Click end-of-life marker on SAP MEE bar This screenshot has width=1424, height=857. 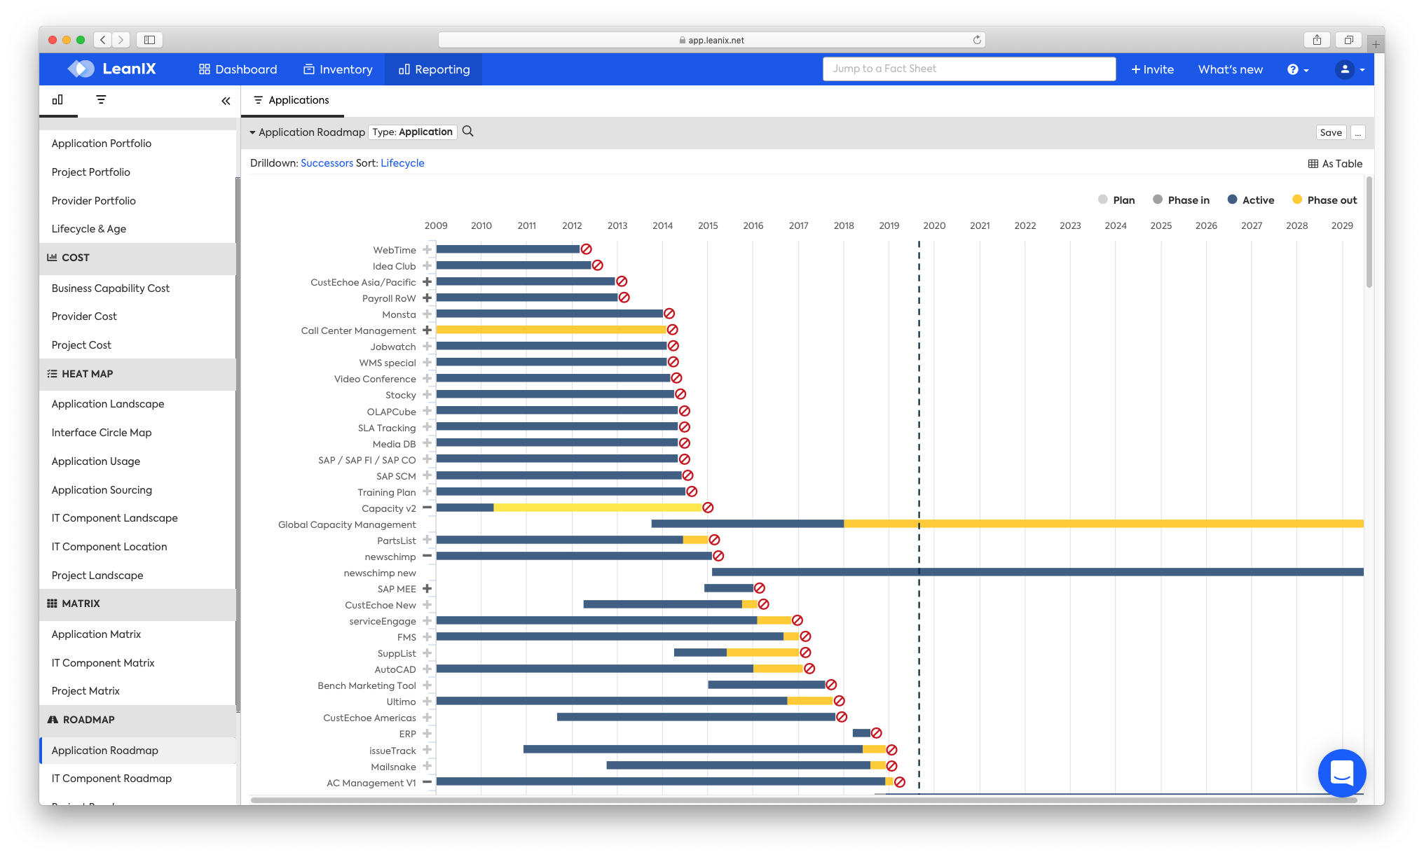(x=760, y=588)
